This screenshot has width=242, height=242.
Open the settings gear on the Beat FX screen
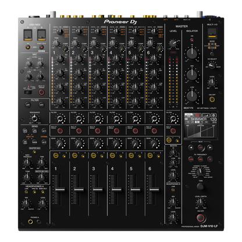[213, 115]
